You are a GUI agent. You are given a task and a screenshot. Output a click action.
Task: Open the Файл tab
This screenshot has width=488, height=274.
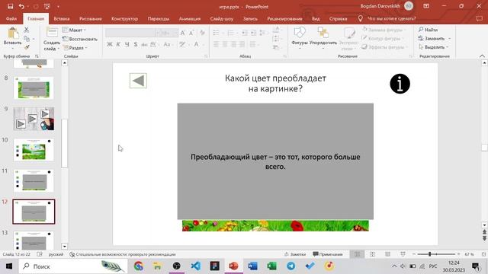click(x=11, y=18)
